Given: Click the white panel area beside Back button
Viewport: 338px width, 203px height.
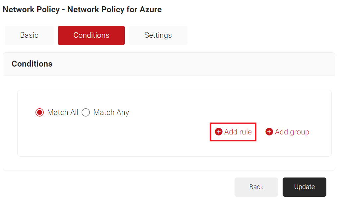Looking at the screenshot, I should [133, 187].
